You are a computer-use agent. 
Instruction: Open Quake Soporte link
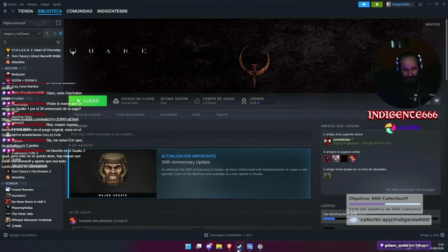click(222, 114)
